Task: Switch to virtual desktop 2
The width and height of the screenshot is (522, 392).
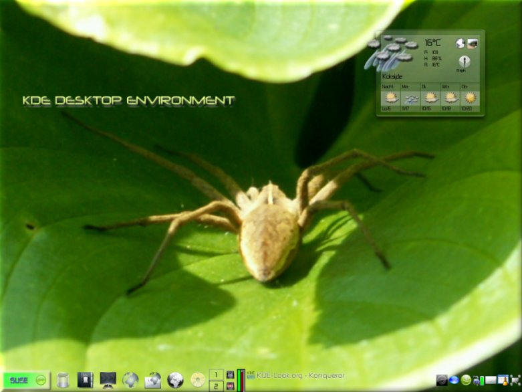Action: (216, 386)
